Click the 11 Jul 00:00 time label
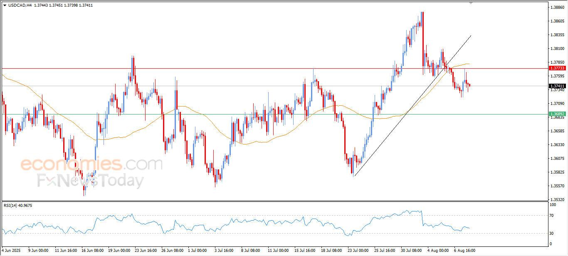Screen dimensions: 568x256 tap(278, 251)
